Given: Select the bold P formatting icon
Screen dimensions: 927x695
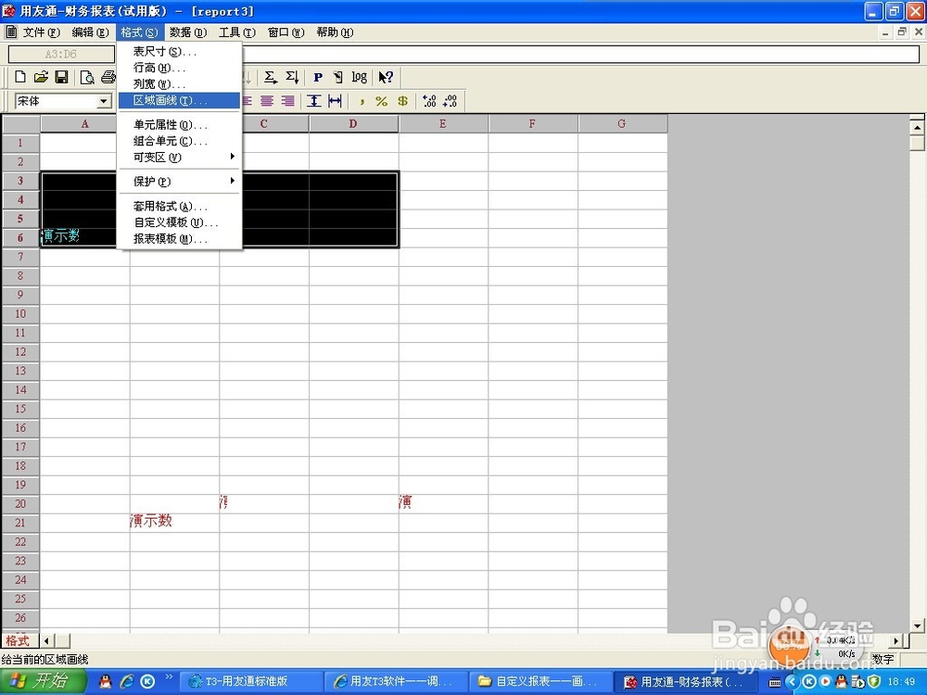Looking at the screenshot, I should [x=318, y=77].
